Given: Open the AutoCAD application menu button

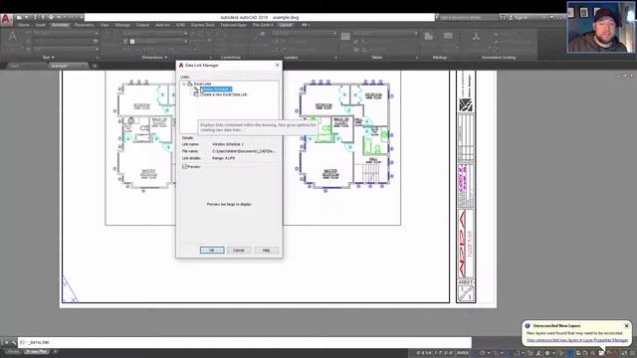Looking at the screenshot, I should tap(6, 19).
